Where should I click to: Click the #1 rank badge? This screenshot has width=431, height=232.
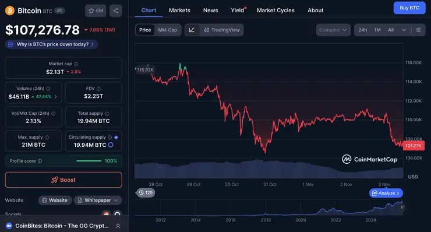[59, 10]
